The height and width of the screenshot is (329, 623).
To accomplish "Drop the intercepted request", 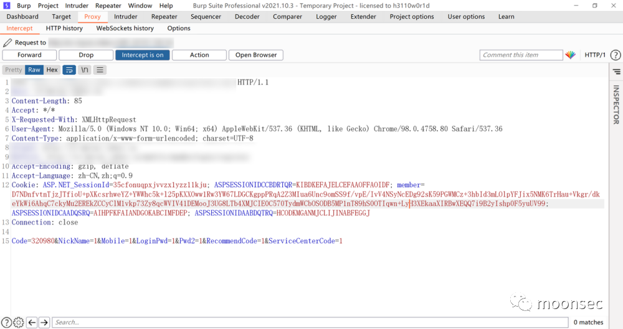I will [x=86, y=55].
